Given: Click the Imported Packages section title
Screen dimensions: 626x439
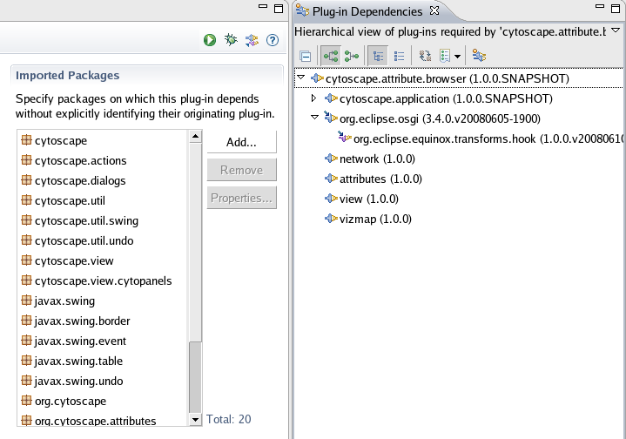Looking at the screenshot, I should (67, 75).
